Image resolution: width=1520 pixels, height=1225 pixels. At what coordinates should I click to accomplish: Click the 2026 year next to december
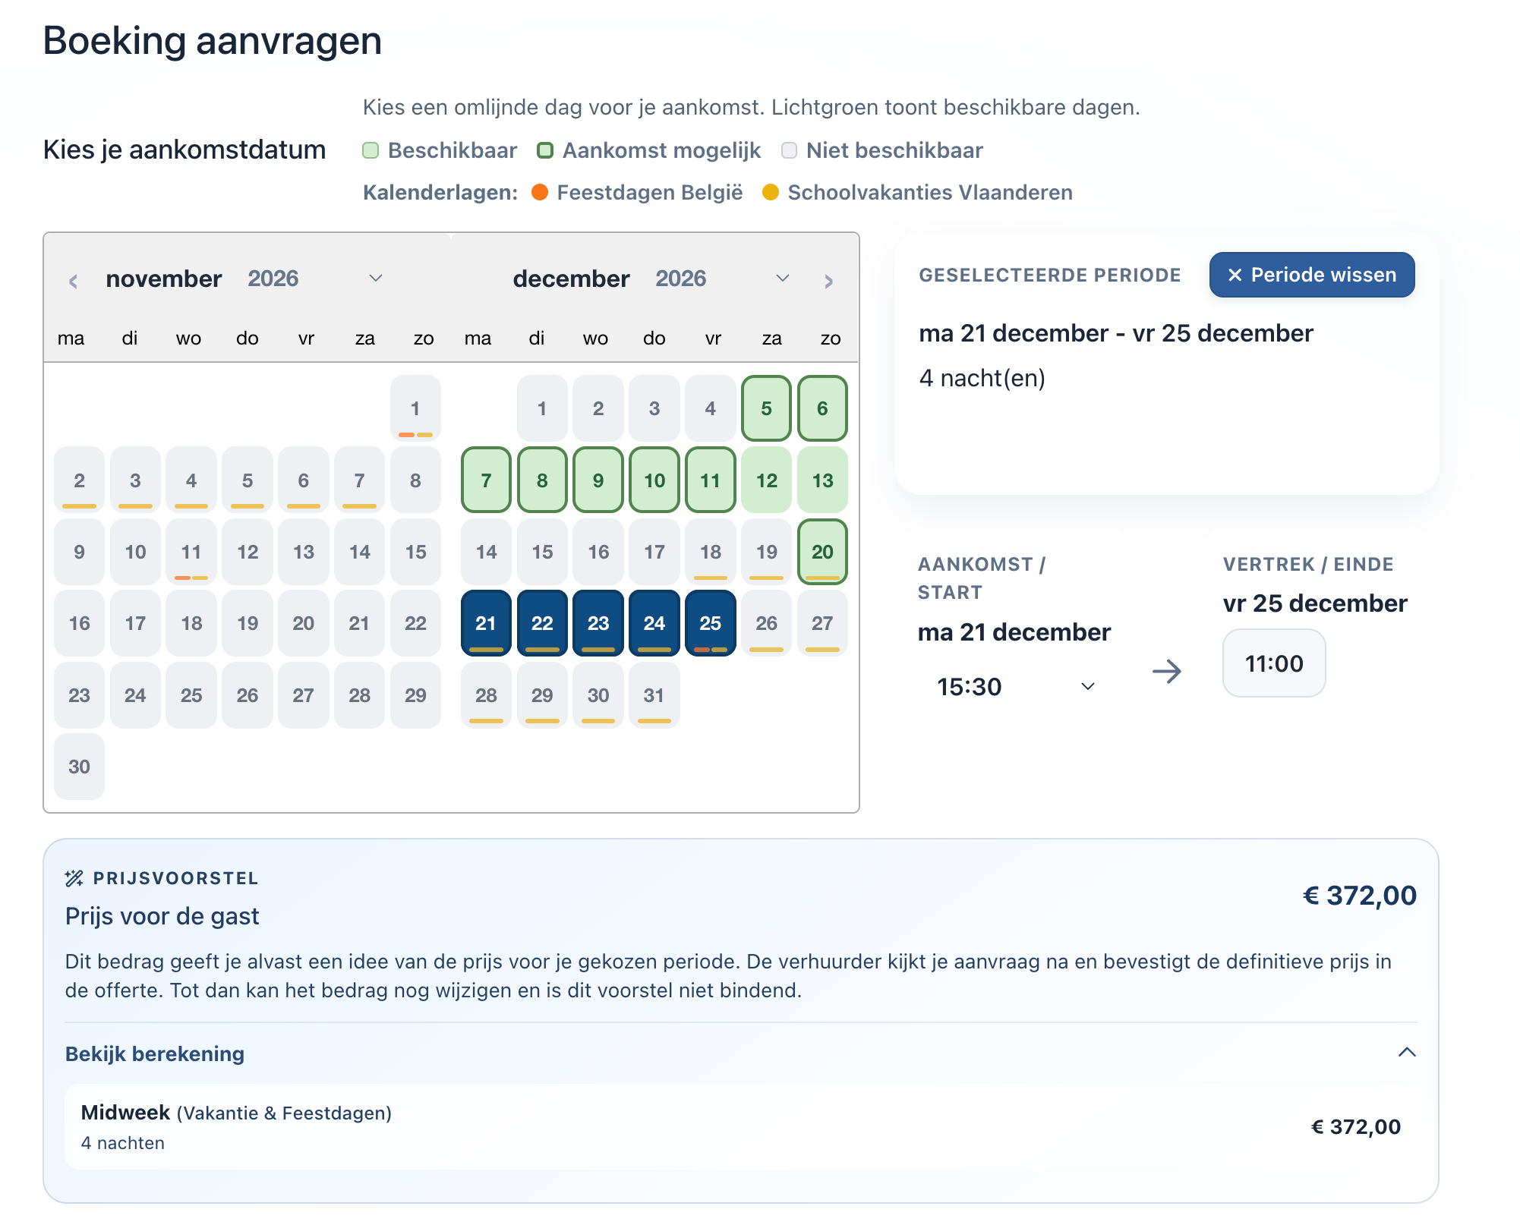pos(681,279)
